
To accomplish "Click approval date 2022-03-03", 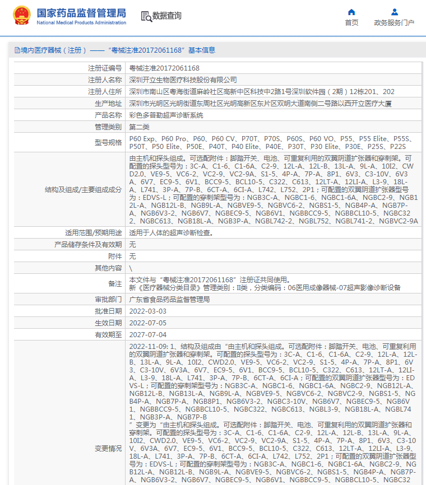I will coord(147,311).
